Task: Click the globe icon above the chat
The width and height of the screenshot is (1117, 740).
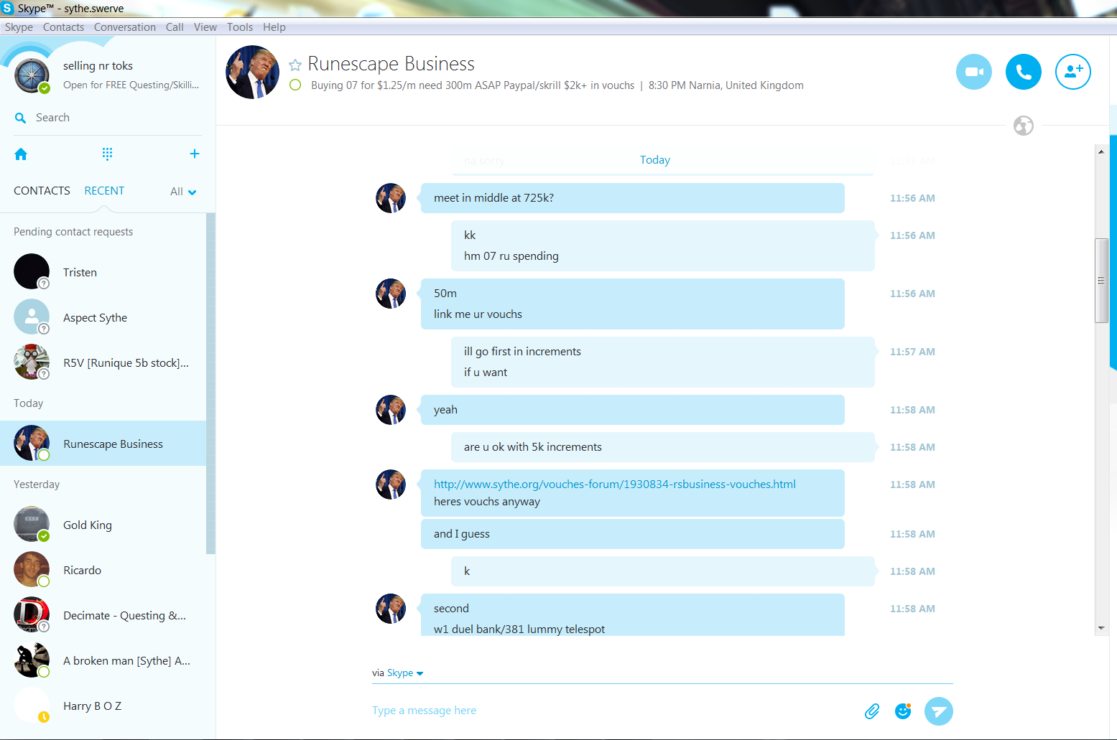Action: tap(1024, 126)
